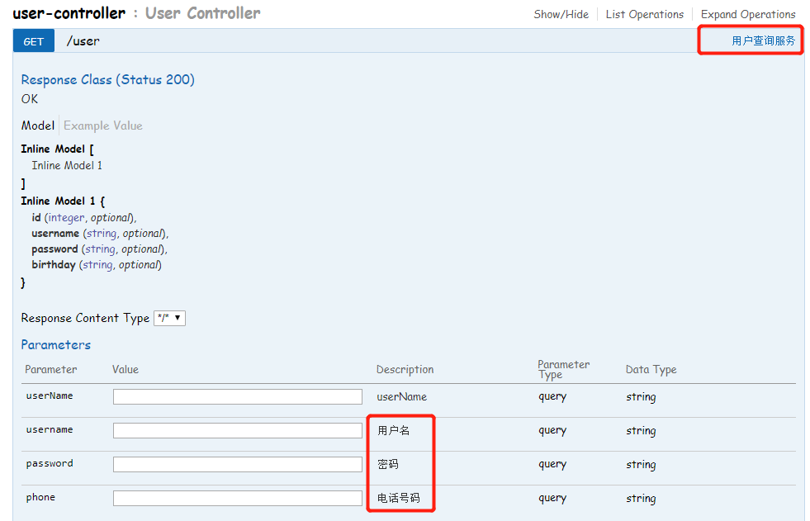Click the Description column header
The image size is (810, 521).
(x=405, y=370)
